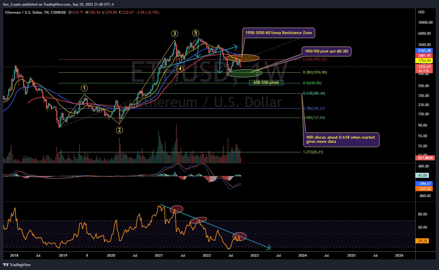Click the 'Ethereum / U.S. Dollar, 1W, COINBASE' title
The width and height of the screenshot is (439, 270).
click(x=36, y=12)
